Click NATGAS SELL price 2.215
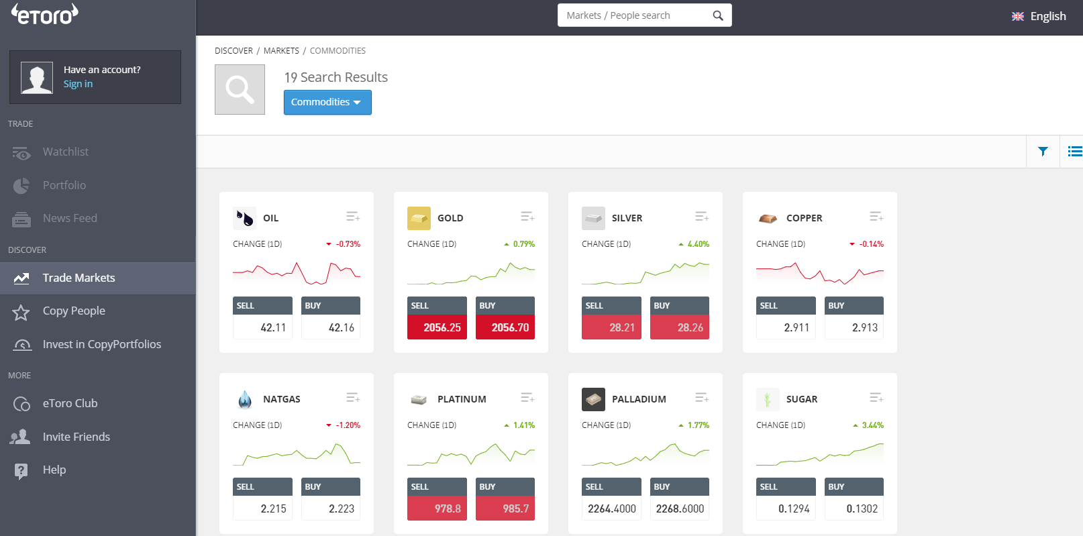 pos(262,508)
